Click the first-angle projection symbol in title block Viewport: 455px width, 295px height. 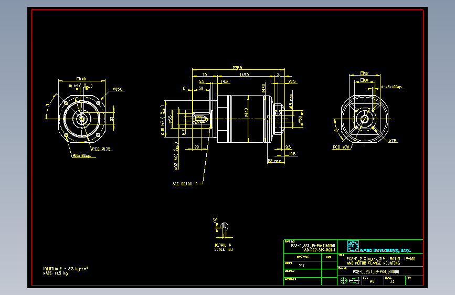[350, 280]
